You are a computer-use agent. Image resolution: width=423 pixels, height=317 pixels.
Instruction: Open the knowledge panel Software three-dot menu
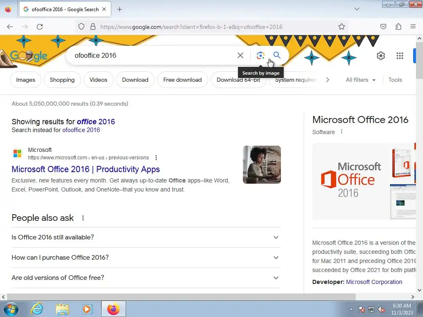[342, 132]
